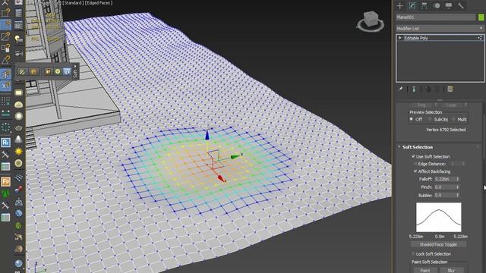Open the Utilities wrench tab
The height and width of the screenshot is (273, 486).
pyautogui.click(x=461, y=5)
